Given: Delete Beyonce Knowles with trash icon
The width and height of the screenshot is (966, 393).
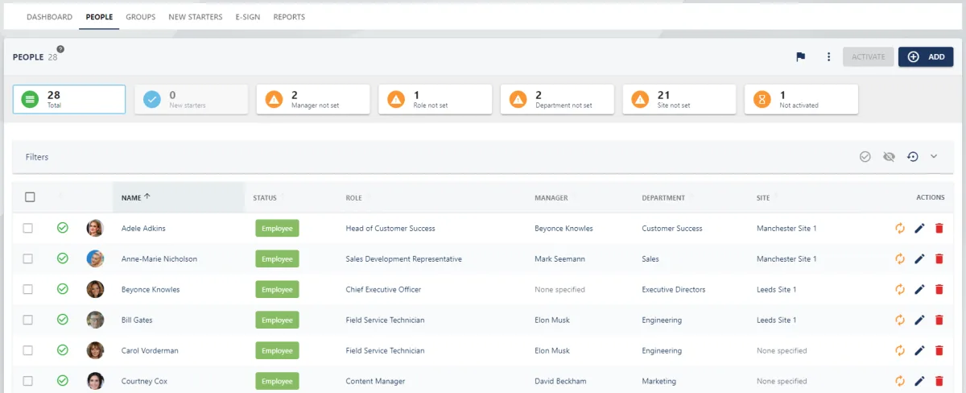Looking at the screenshot, I should pos(939,290).
